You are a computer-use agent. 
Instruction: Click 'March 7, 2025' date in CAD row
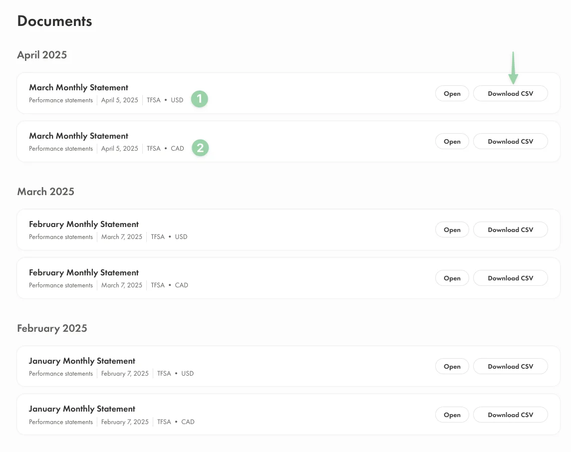(122, 285)
